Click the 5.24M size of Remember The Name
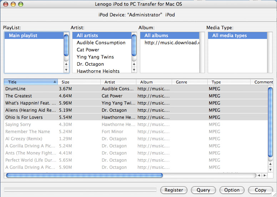Screen dimensions: 277x197 pos(65,132)
